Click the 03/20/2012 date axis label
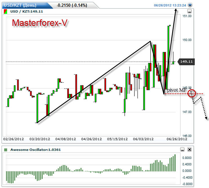 [x=40, y=139]
